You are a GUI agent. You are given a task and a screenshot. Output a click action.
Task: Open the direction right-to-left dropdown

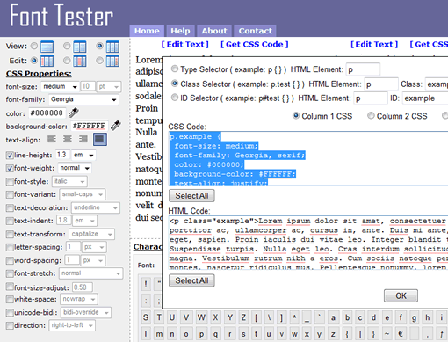pos(72,325)
